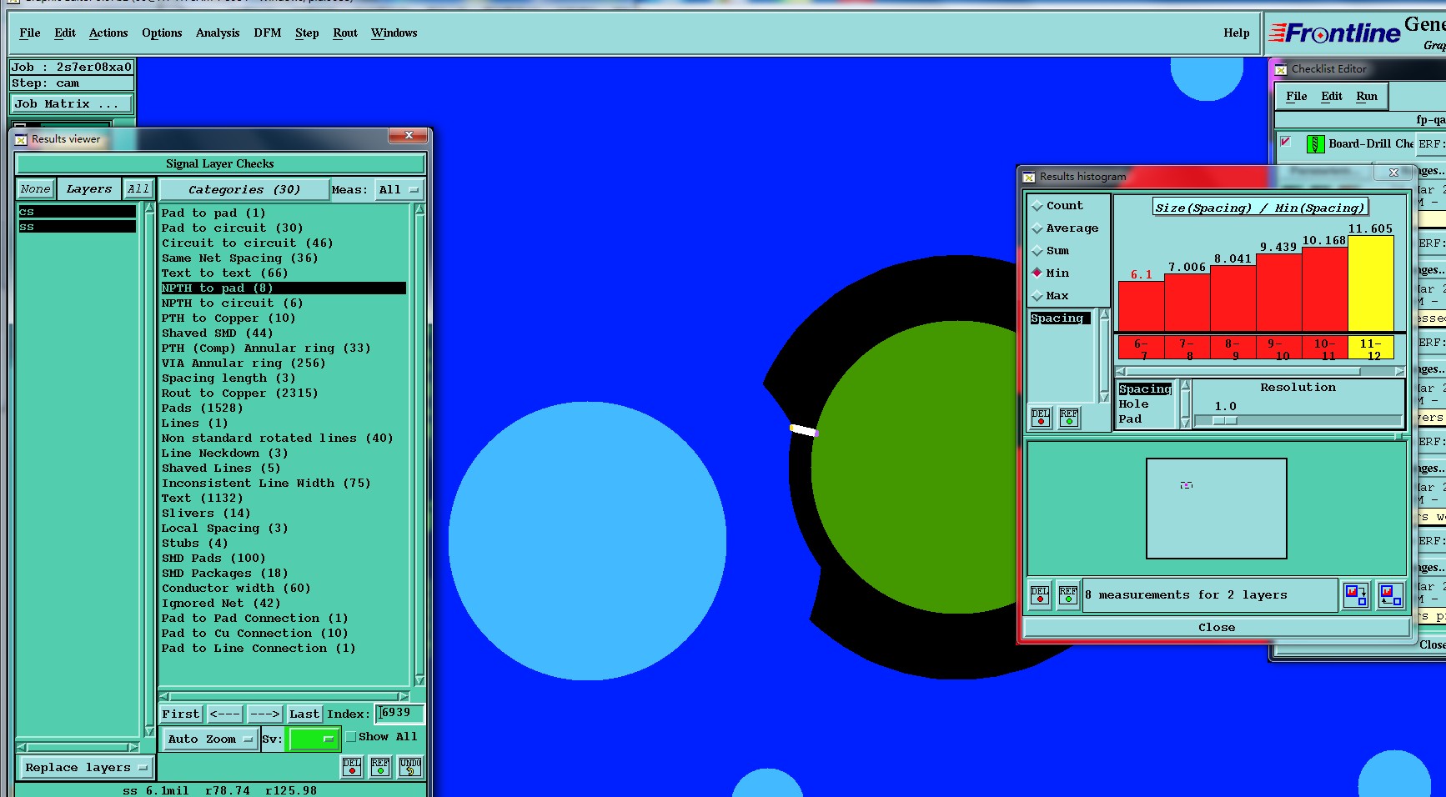Click Checklist Editor title bar icon
The width and height of the screenshot is (1446, 797).
(x=1281, y=69)
